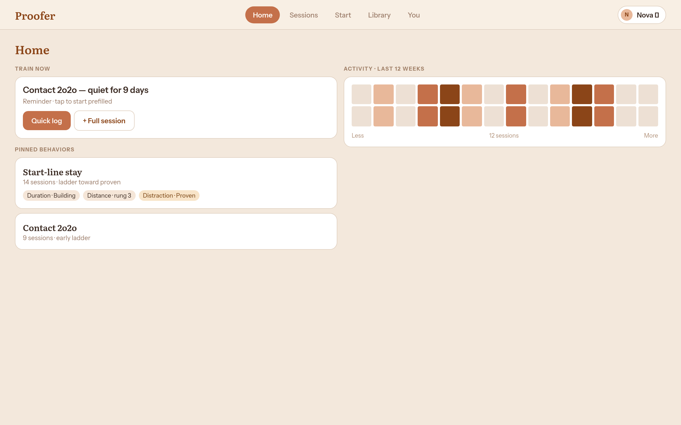Go to the Start tab

[x=343, y=15]
